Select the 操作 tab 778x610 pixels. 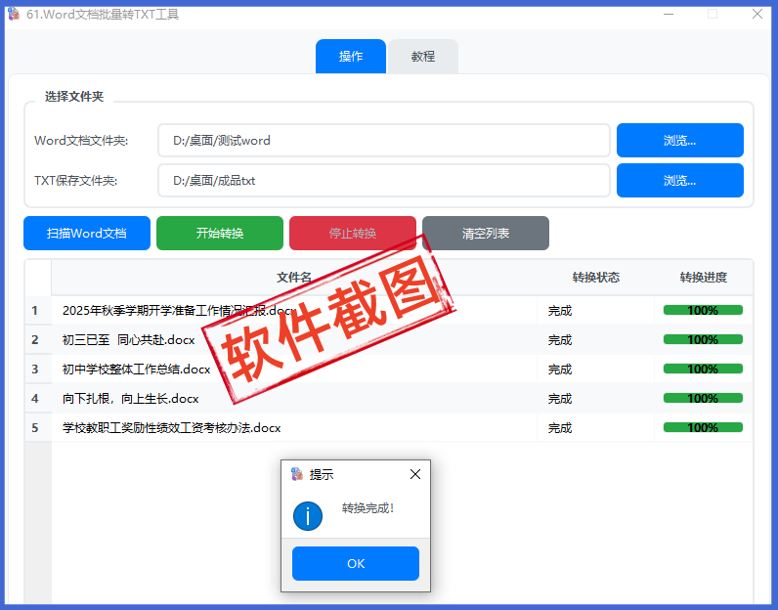click(x=351, y=57)
